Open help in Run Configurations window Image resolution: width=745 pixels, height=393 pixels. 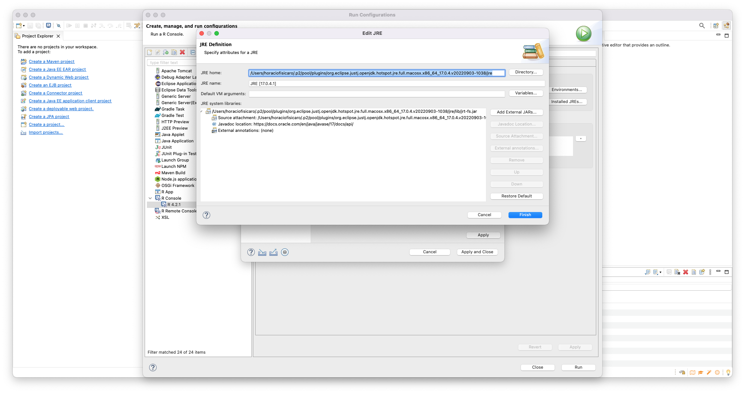tap(153, 368)
